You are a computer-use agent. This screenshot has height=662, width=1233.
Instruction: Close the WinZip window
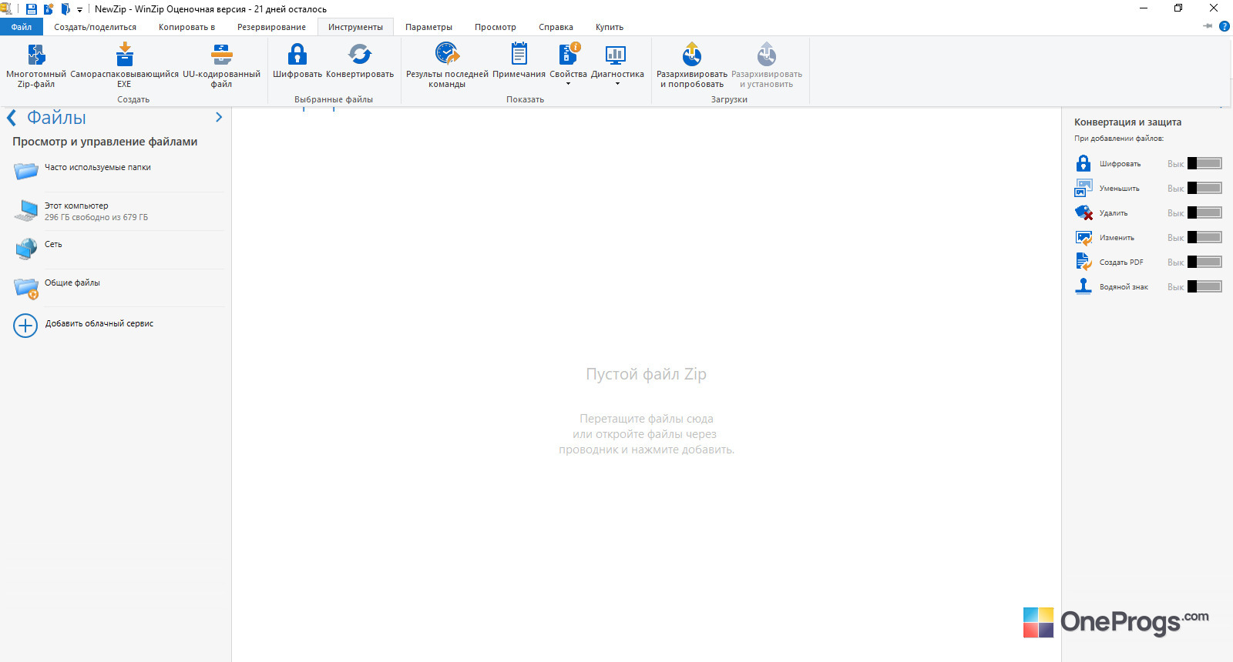(x=1214, y=8)
